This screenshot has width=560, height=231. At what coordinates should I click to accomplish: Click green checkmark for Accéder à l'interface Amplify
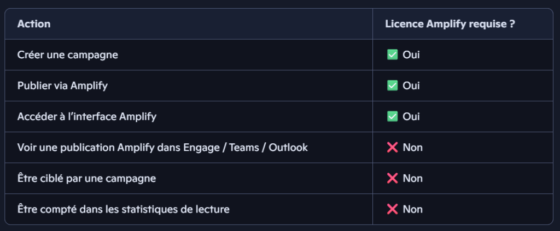(x=392, y=116)
